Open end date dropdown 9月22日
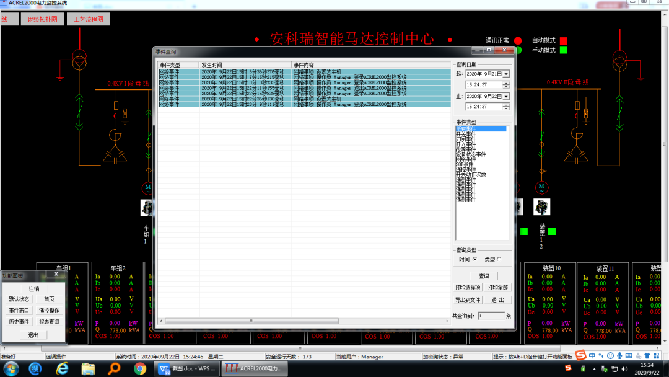669x377 pixels. click(506, 97)
